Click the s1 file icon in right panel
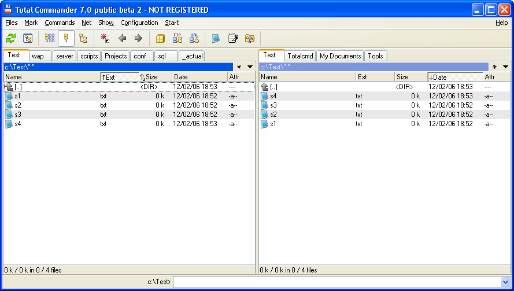 265,124
